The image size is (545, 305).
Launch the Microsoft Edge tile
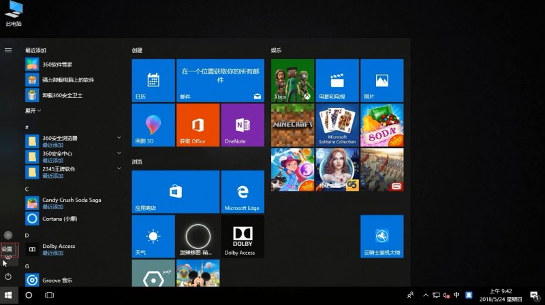(243, 192)
